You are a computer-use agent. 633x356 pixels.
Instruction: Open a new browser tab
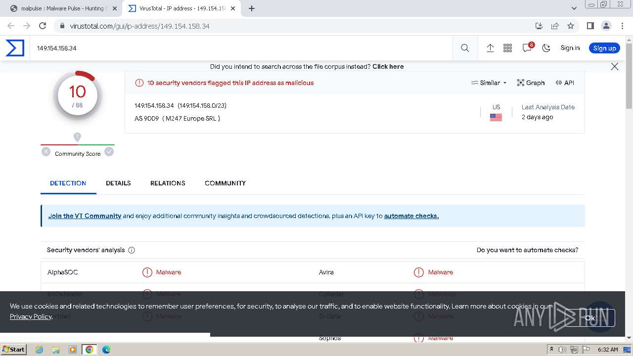[x=252, y=8]
